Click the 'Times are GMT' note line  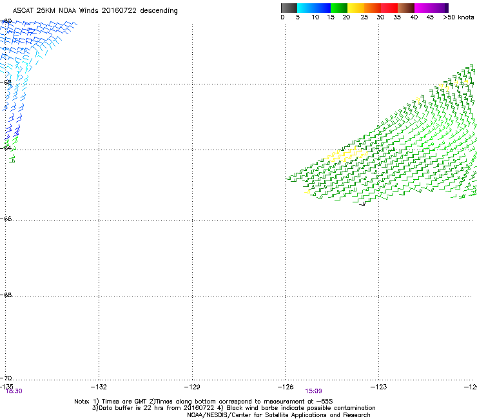point(203,402)
